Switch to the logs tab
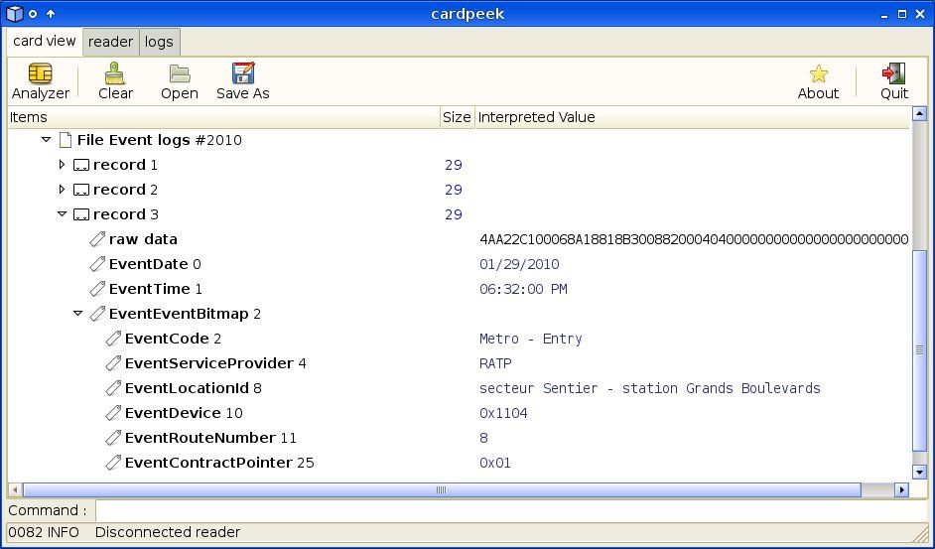The width and height of the screenshot is (935, 549). (159, 42)
